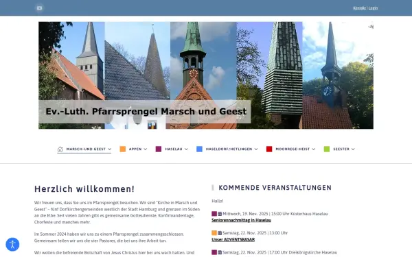Image resolution: width=412 pixels, height=257 pixels.
Task: Open the Marsch-und Geest menu item
Action: pyautogui.click(x=86, y=149)
